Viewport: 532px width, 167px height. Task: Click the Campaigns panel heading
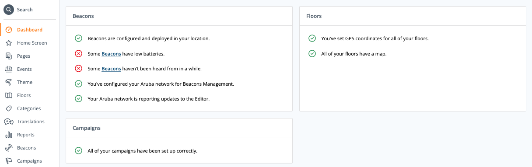(x=87, y=128)
